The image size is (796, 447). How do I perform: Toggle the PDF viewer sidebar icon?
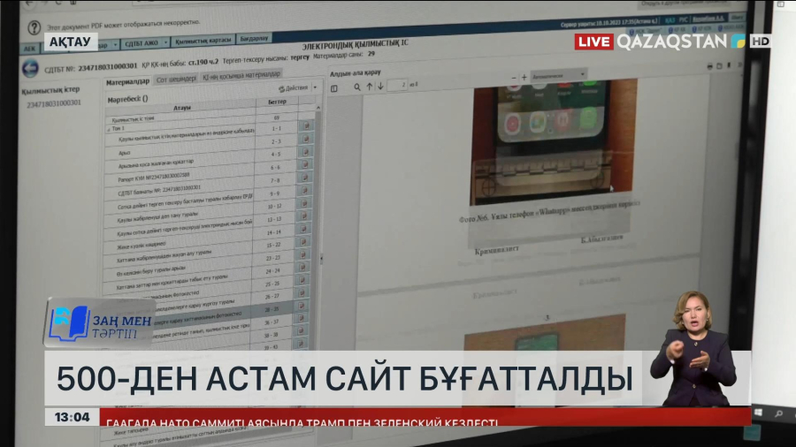tap(334, 88)
